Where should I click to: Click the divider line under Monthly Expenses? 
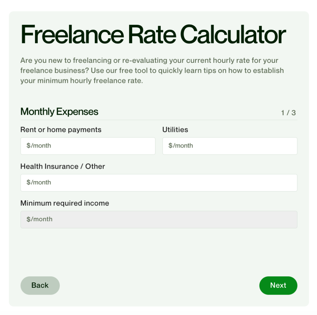(158, 120)
